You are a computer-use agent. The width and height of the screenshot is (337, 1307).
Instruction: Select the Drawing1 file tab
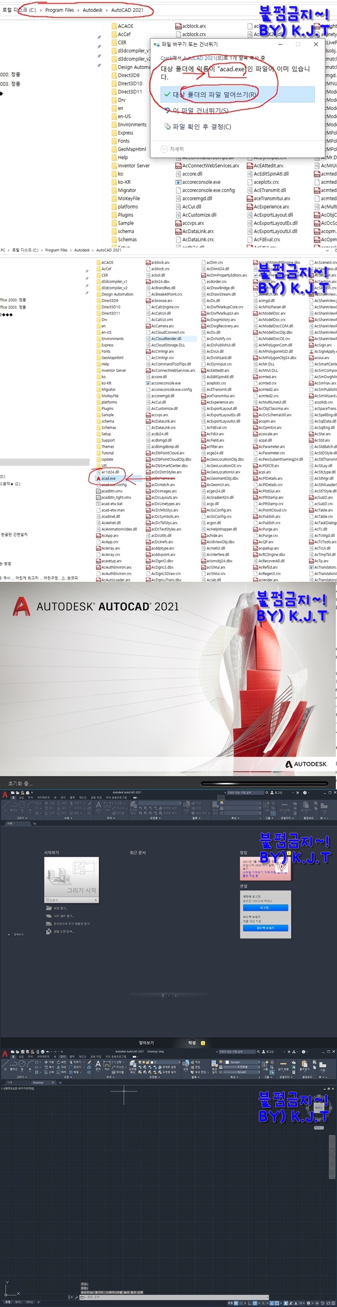[x=39, y=1082]
